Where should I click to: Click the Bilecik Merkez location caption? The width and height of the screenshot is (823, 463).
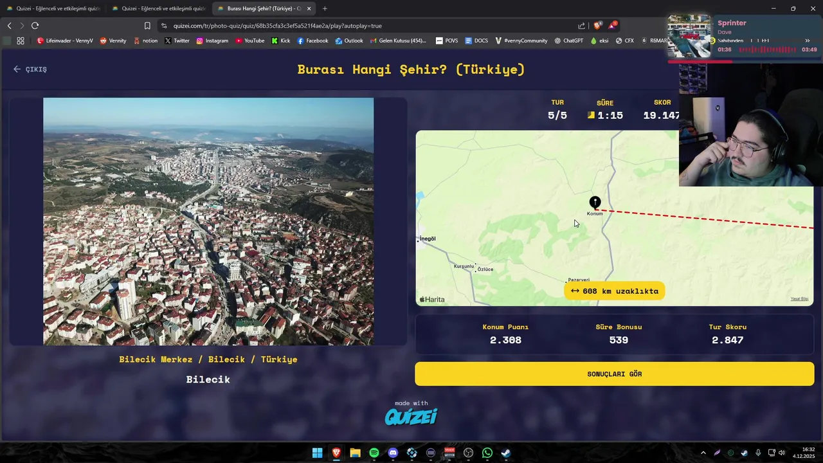pyautogui.click(x=208, y=359)
